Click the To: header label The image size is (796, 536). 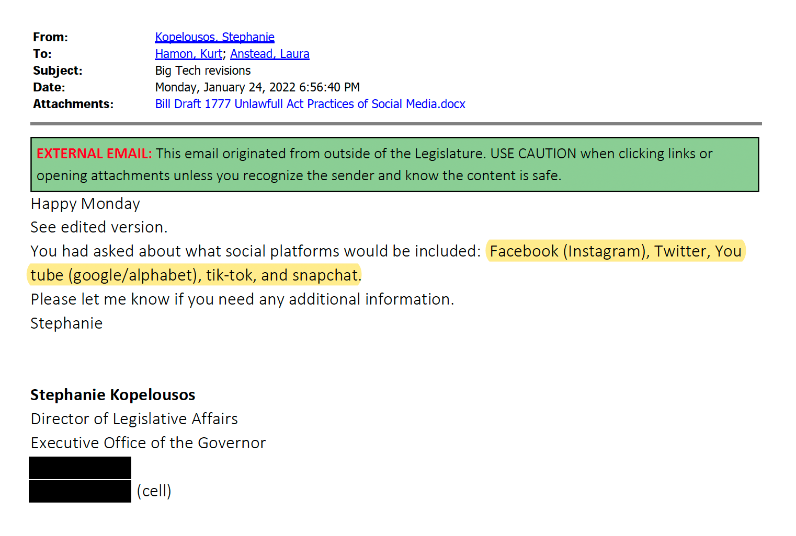(42, 54)
